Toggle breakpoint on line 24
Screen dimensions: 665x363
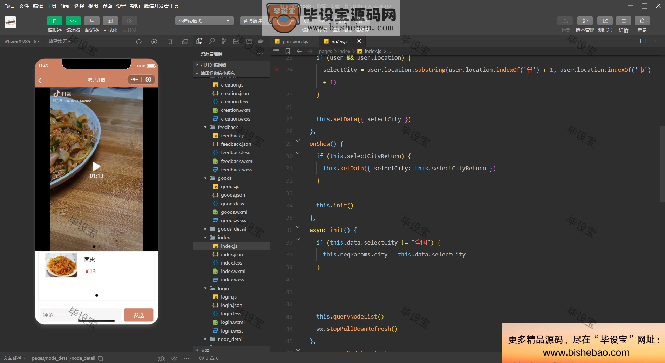(277, 70)
